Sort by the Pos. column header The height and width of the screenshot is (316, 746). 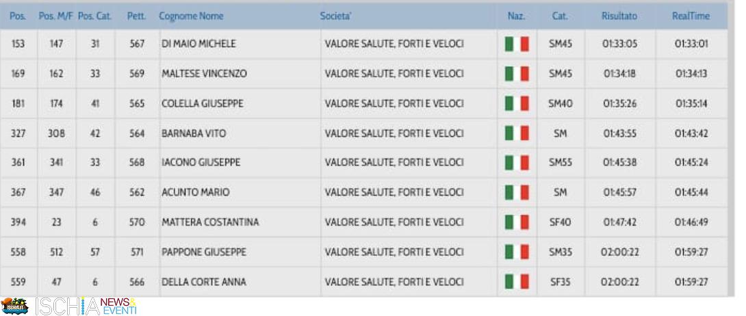pos(18,16)
